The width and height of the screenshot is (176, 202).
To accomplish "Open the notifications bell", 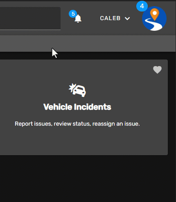I will click(x=78, y=18).
